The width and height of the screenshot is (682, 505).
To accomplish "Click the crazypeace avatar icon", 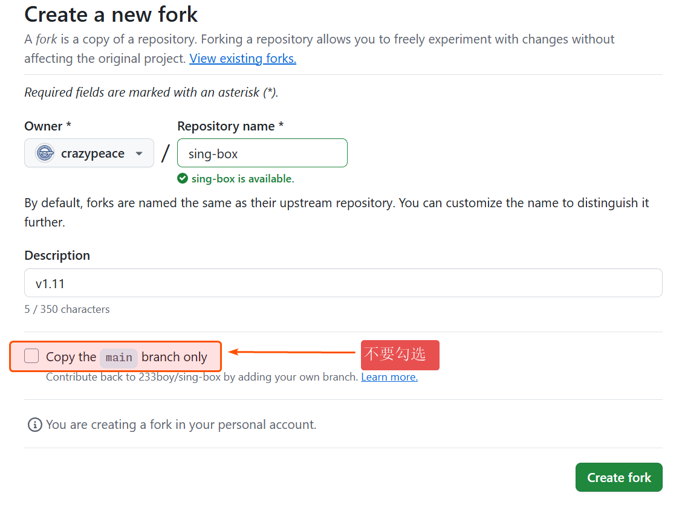I will pyautogui.click(x=45, y=153).
